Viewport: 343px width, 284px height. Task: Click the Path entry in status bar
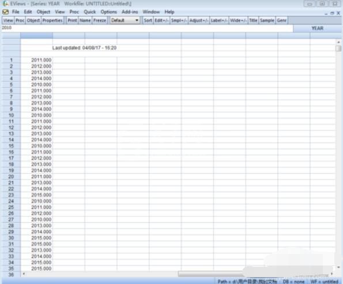247,281
